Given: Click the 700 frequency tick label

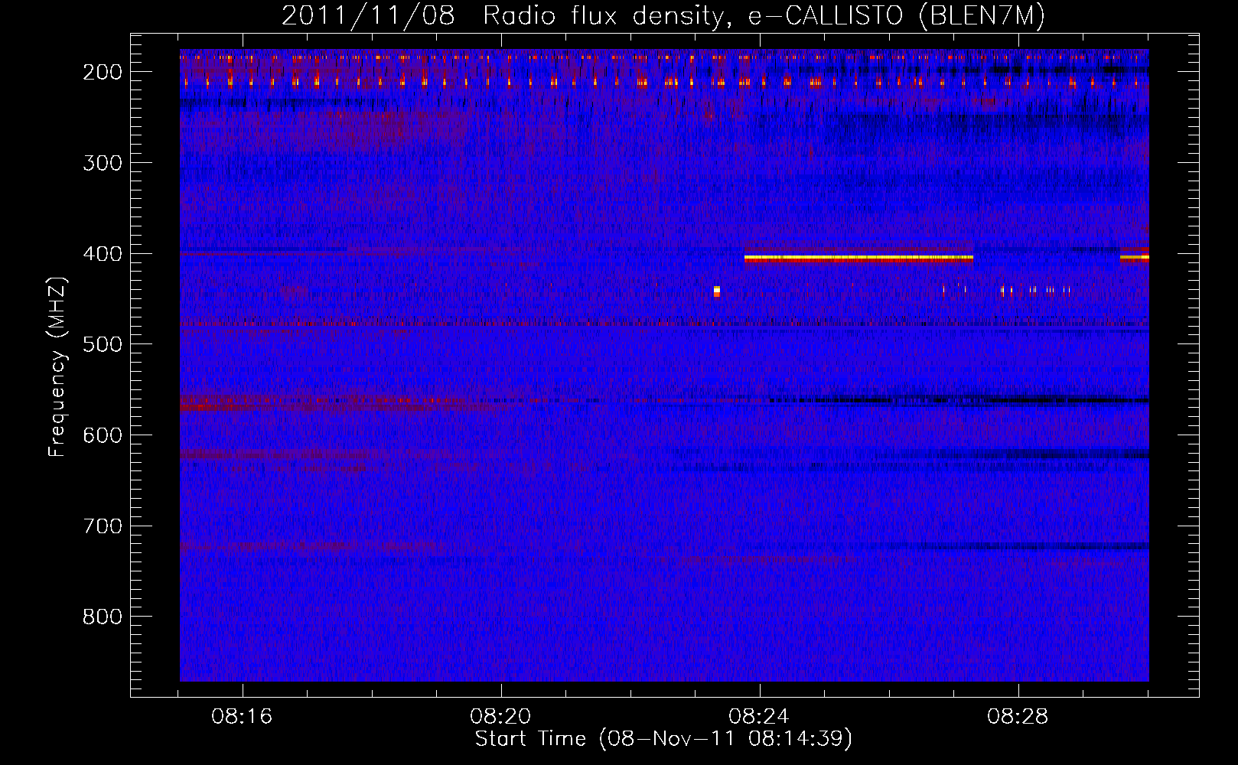Looking at the screenshot, I should 103,526.
